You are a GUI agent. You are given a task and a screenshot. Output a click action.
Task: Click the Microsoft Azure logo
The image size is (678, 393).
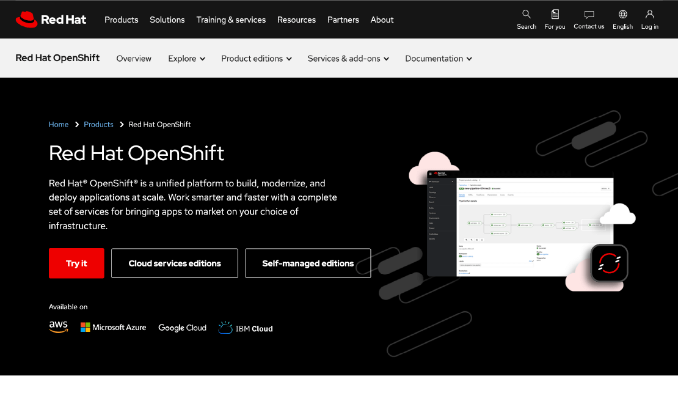tap(113, 327)
